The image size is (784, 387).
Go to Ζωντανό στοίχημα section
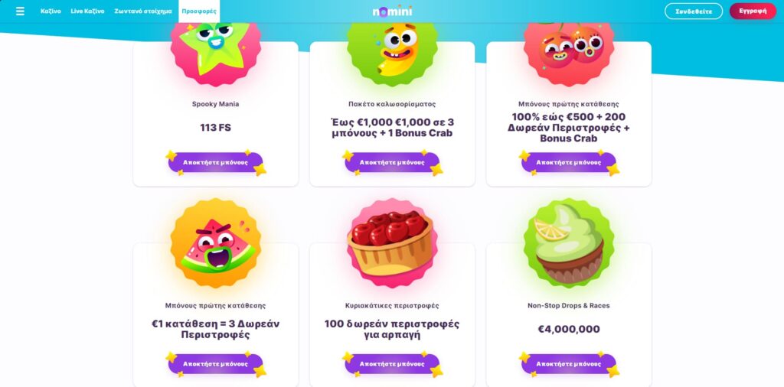(143, 11)
